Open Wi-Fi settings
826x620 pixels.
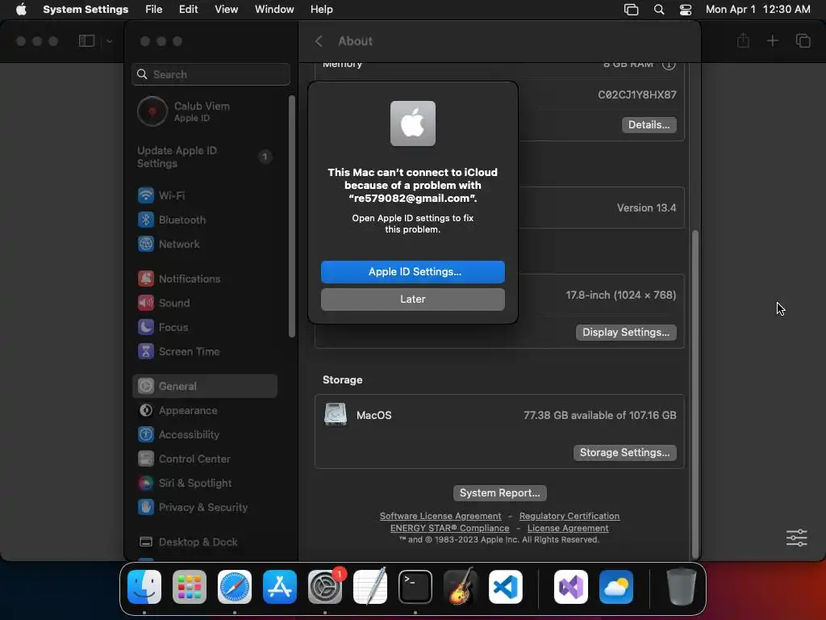[x=206, y=195]
